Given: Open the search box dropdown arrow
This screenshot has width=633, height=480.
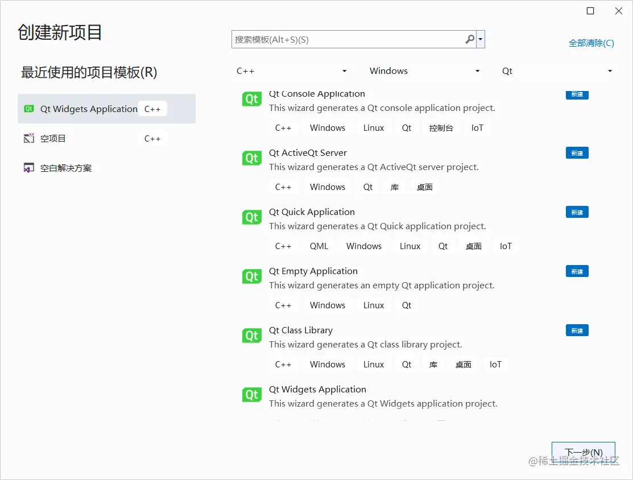Looking at the screenshot, I should (x=481, y=39).
